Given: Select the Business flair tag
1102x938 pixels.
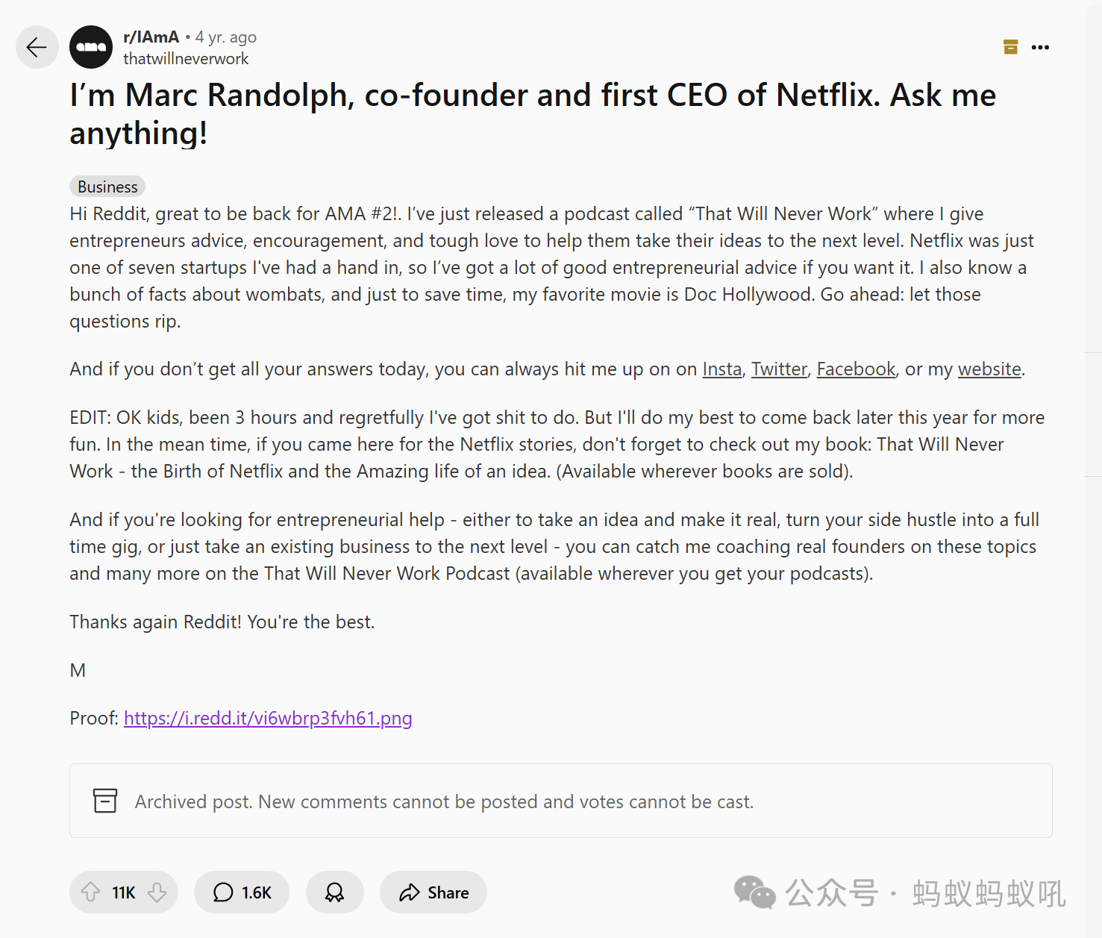Looking at the screenshot, I should (107, 187).
